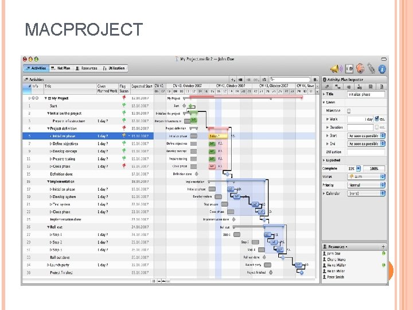Screen dimensions: 413x310
Task: Click the fifth inspector tab stack icon
Action: [x=371, y=87]
